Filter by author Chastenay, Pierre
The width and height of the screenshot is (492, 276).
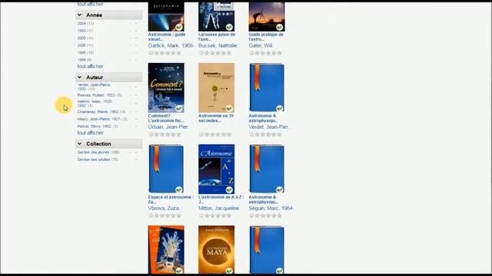pos(101,112)
